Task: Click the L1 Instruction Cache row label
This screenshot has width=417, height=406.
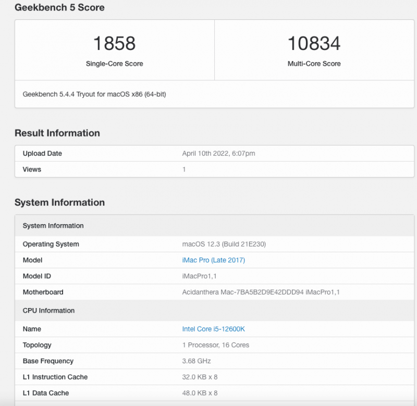Action: (x=55, y=377)
